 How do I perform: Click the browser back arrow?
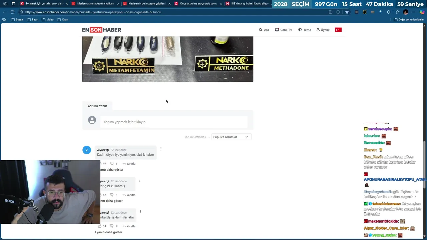click(4, 12)
